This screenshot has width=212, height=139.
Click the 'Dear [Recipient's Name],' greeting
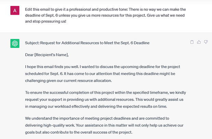47,55
